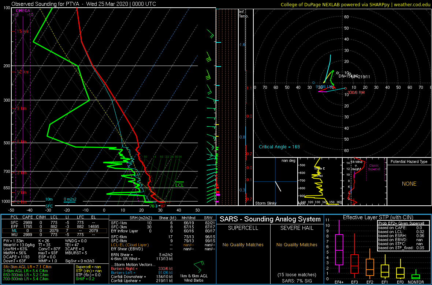Screen dimensions: 432x285
Task: Click the 4-6km SR Wind row
Action: (142, 259)
